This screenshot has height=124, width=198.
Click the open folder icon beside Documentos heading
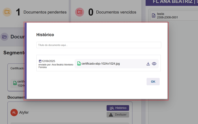tap(4, 37)
